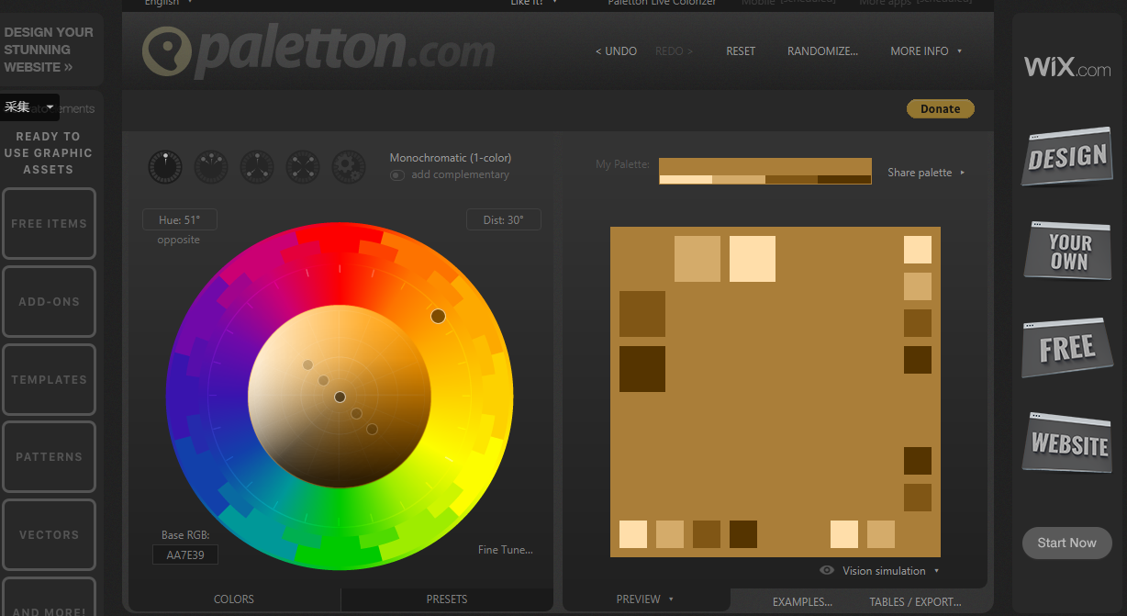Click DESIGN YOUR STUNNING WEBSITE link
Viewport: 1127px width, 616px height.
(49, 50)
